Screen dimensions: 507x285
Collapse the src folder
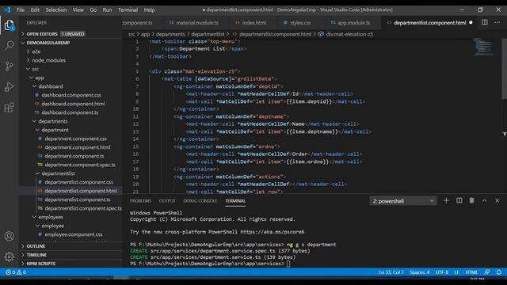(35, 69)
